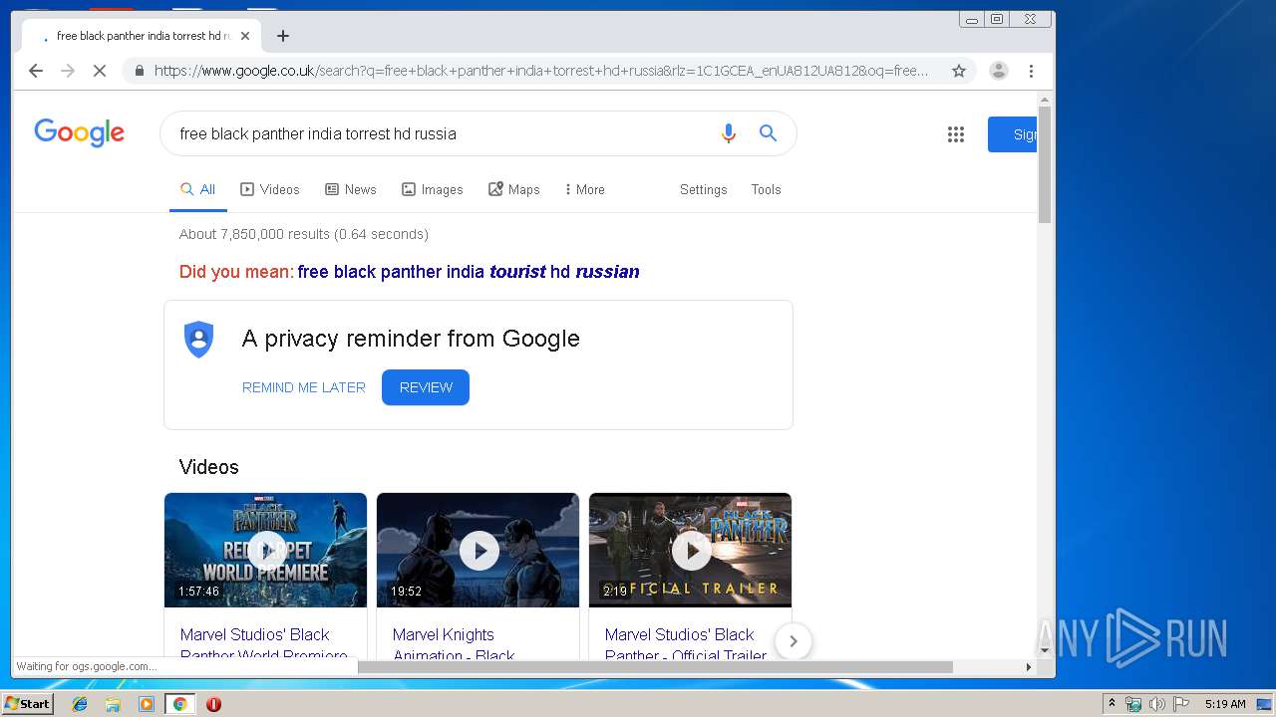Open search Settings

point(704,189)
